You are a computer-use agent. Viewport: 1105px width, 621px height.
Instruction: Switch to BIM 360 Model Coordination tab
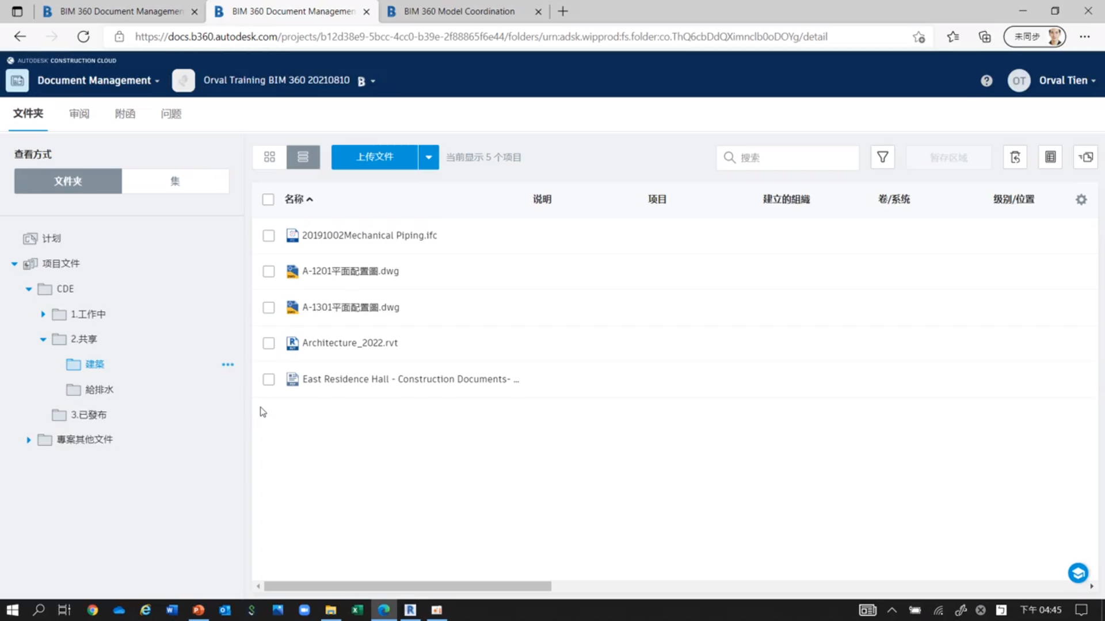coord(459,11)
